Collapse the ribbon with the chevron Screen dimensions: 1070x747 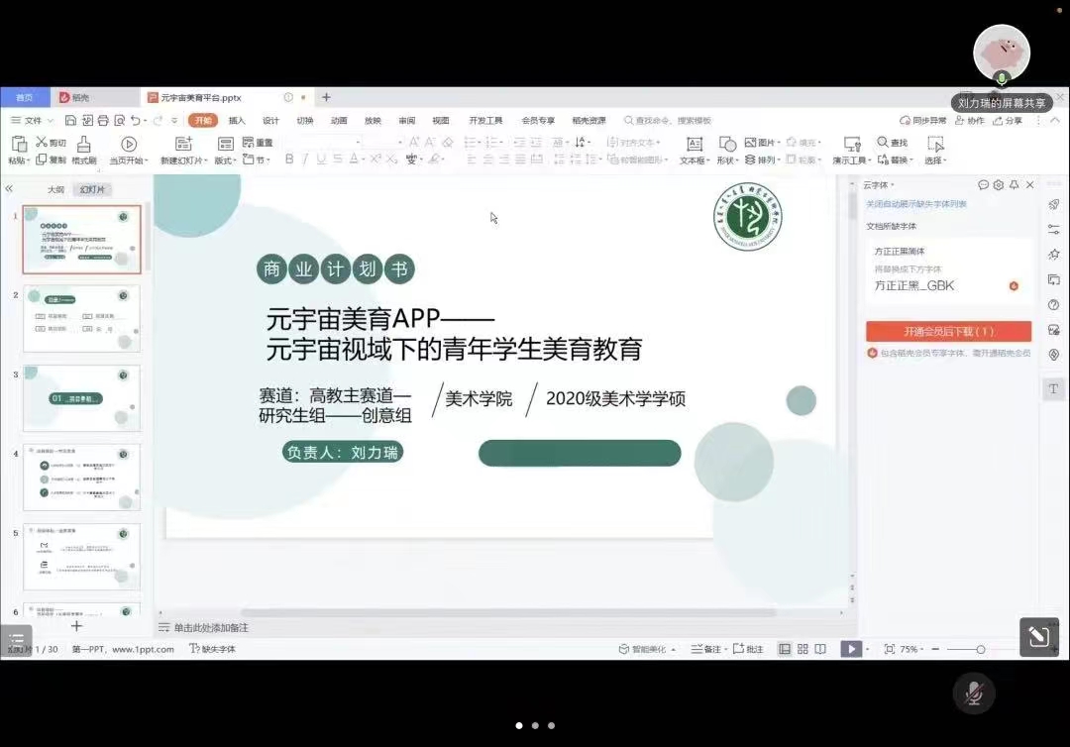point(1054,120)
